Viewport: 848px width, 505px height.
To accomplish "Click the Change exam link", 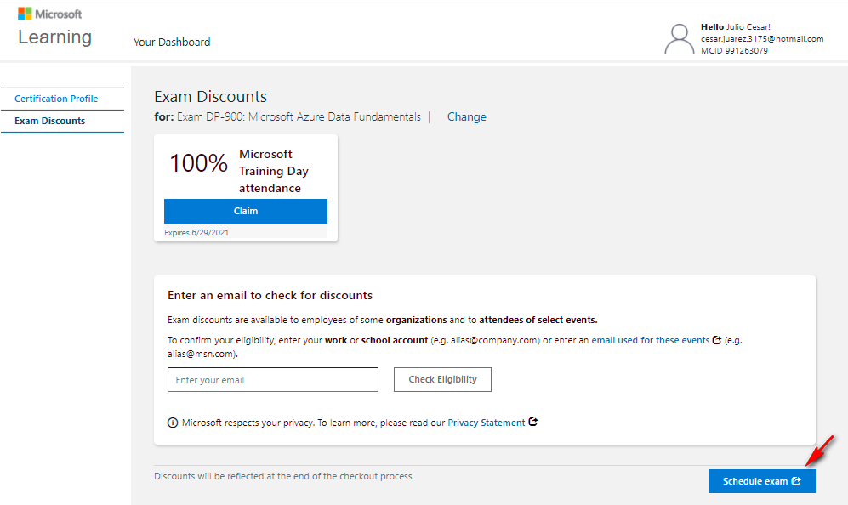I will 467,117.
